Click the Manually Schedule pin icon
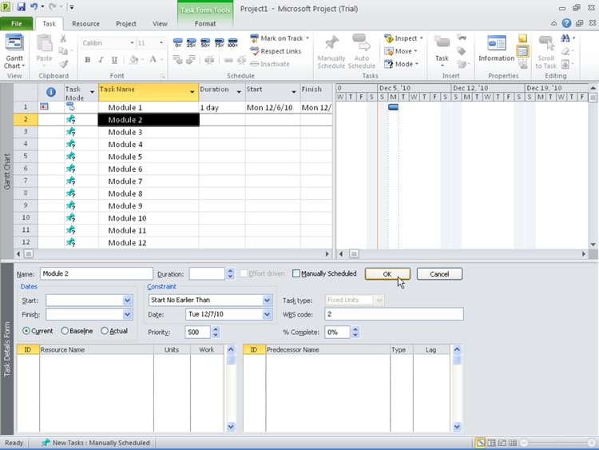This screenshot has height=450, width=599. (x=331, y=50)
